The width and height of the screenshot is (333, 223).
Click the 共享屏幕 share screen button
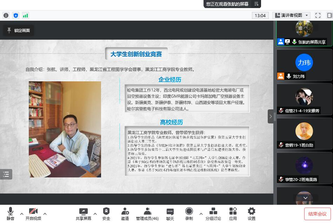click(x=84, y=214)
